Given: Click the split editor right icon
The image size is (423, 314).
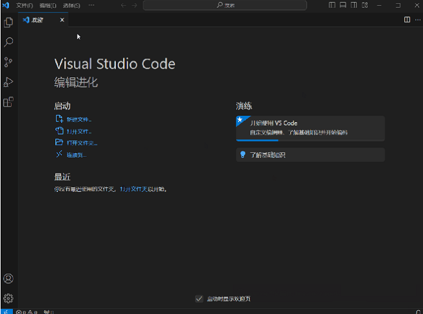Looking at the screenshot, I should pos(407,20).
